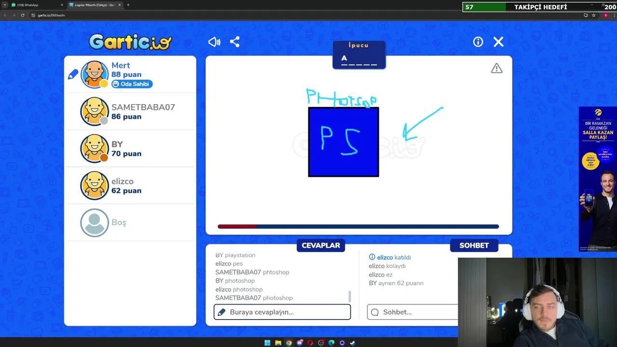Open the Windows Start menu

coord(268,343)
